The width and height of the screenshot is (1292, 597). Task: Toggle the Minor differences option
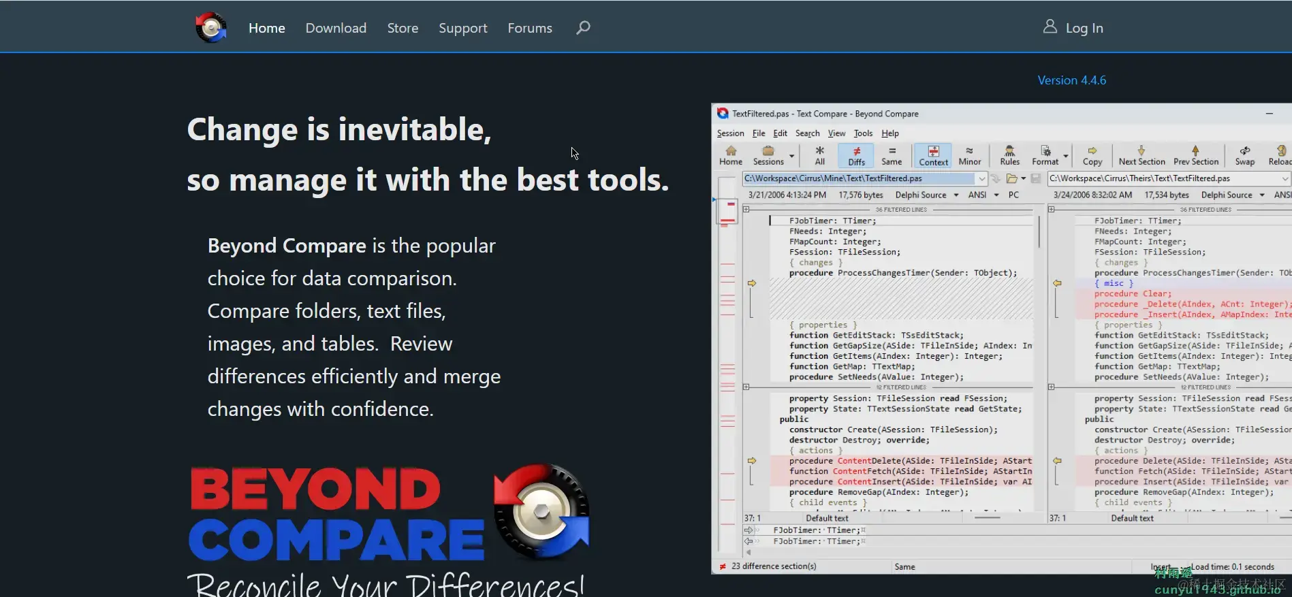click(x=970, y=155)
